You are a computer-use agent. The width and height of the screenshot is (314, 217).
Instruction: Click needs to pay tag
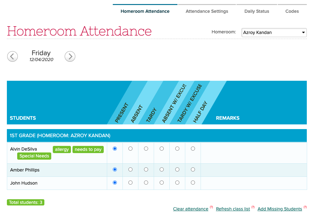pos(88,149)
